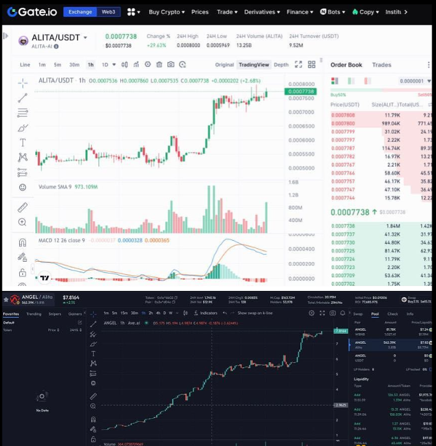Click ask price 0.0007800 in order book
436x446 pixels.
tap(343, 123)
